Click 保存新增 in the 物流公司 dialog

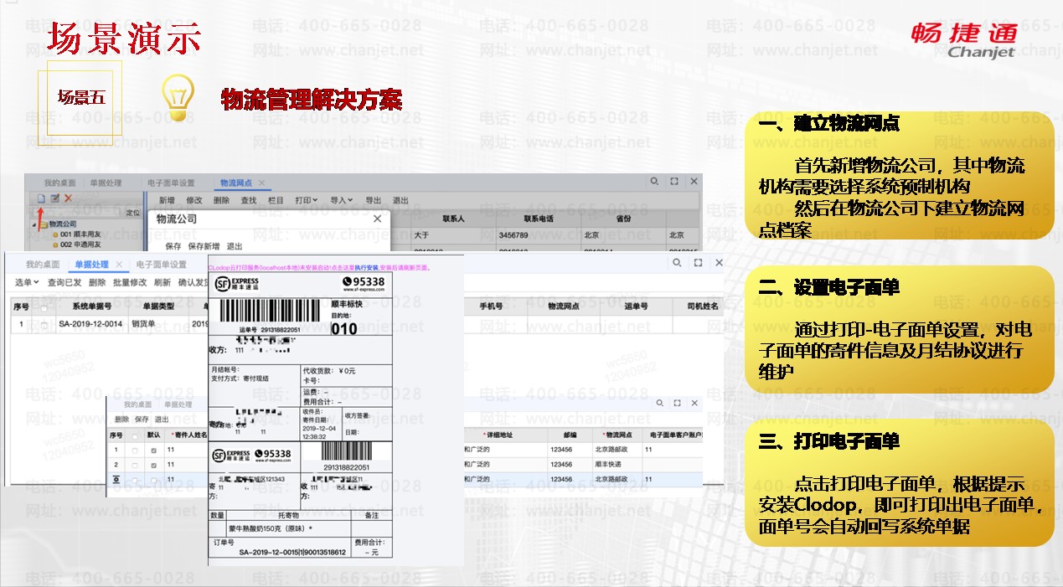tap(204, 246)
